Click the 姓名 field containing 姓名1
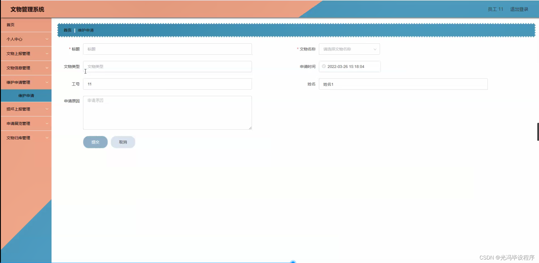539x263 pixels. point(403,84)
